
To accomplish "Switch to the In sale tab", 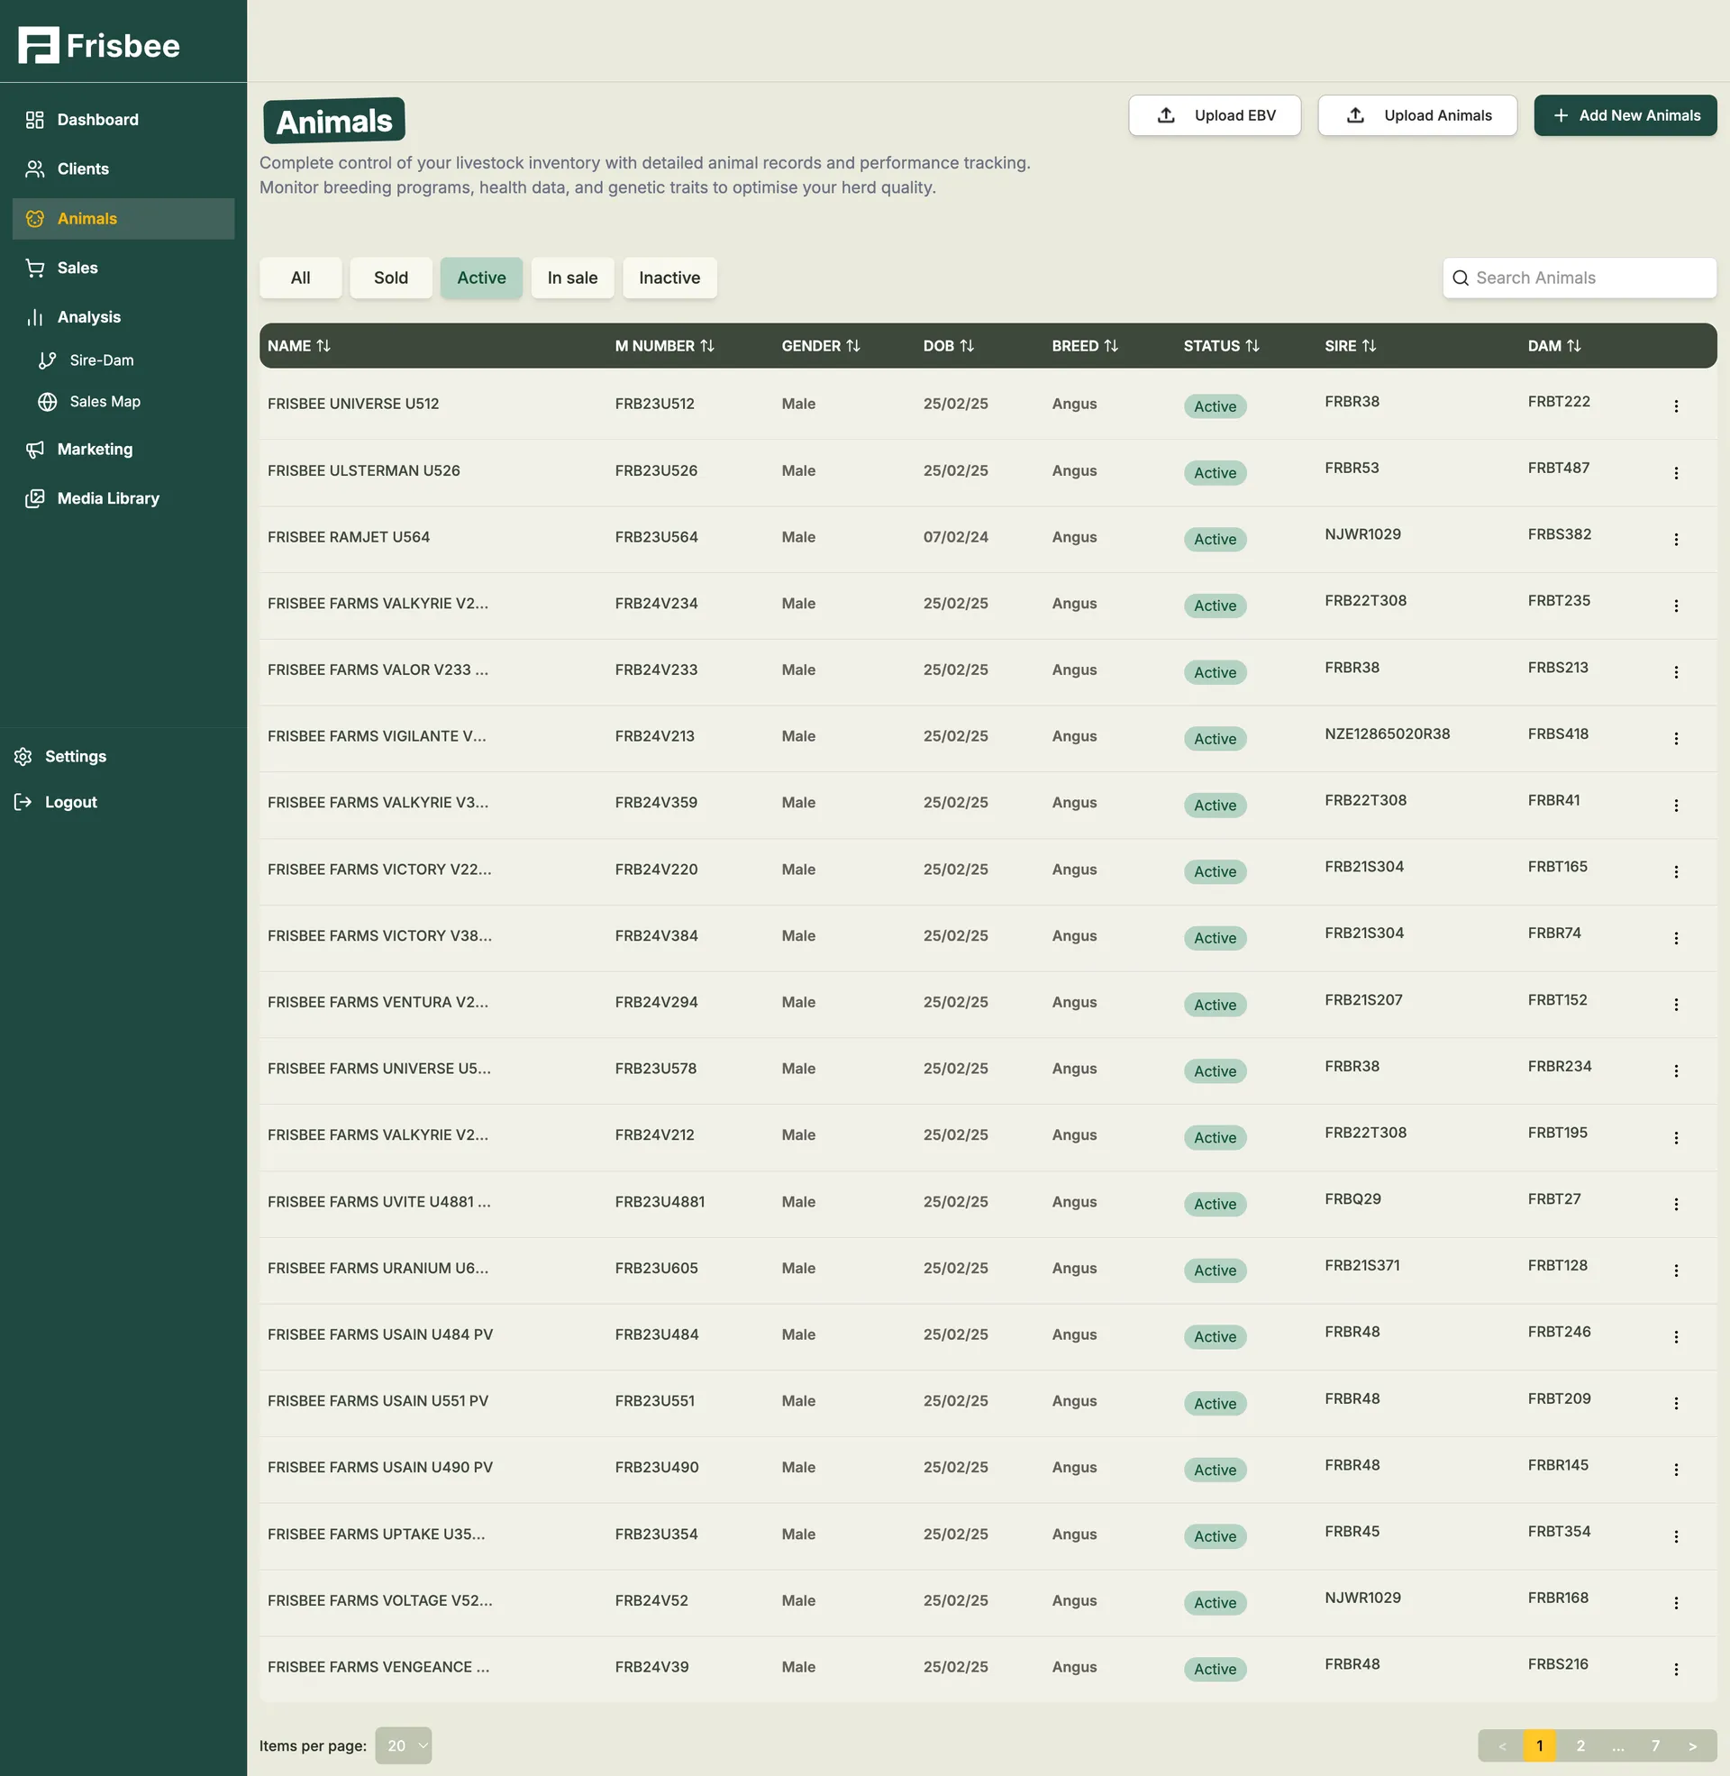I will point(572,278).
